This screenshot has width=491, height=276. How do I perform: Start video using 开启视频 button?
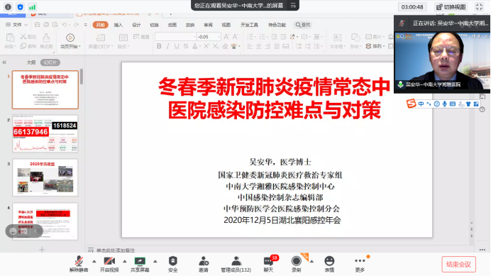pos(109,264)
